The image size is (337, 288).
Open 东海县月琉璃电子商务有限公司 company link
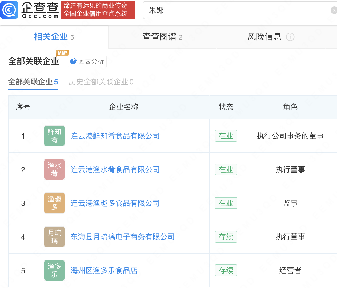click(122, 237)
